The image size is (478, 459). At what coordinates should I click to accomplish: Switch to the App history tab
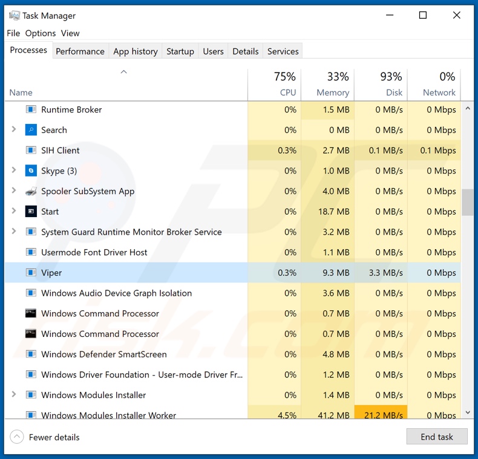click(136, 51)
